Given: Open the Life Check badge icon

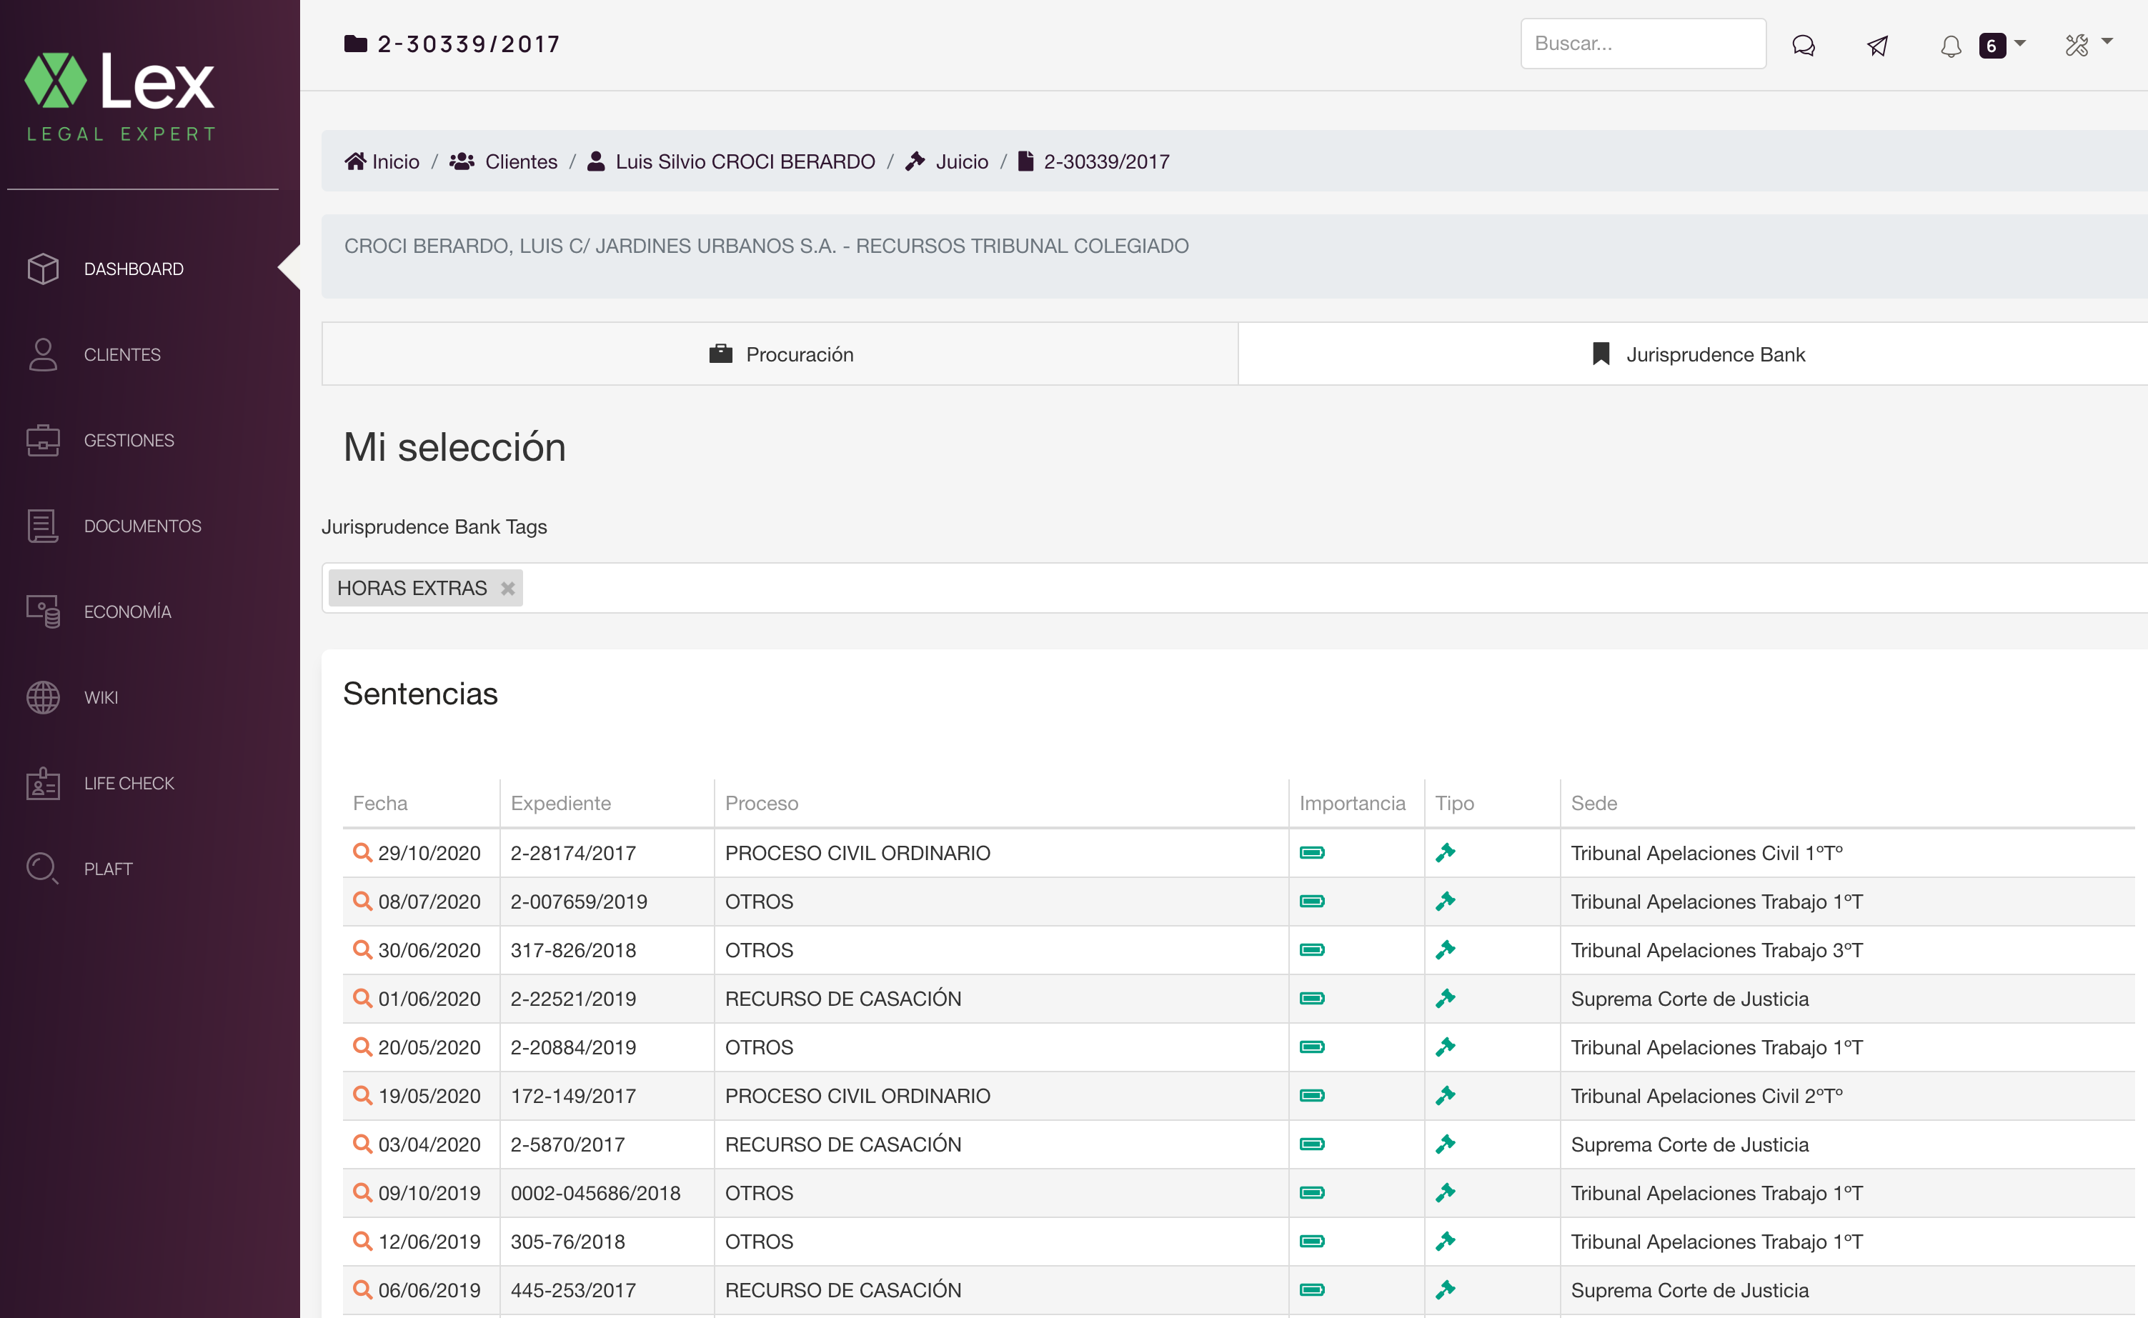Looking at the screenshot, I should pos(43,783).
